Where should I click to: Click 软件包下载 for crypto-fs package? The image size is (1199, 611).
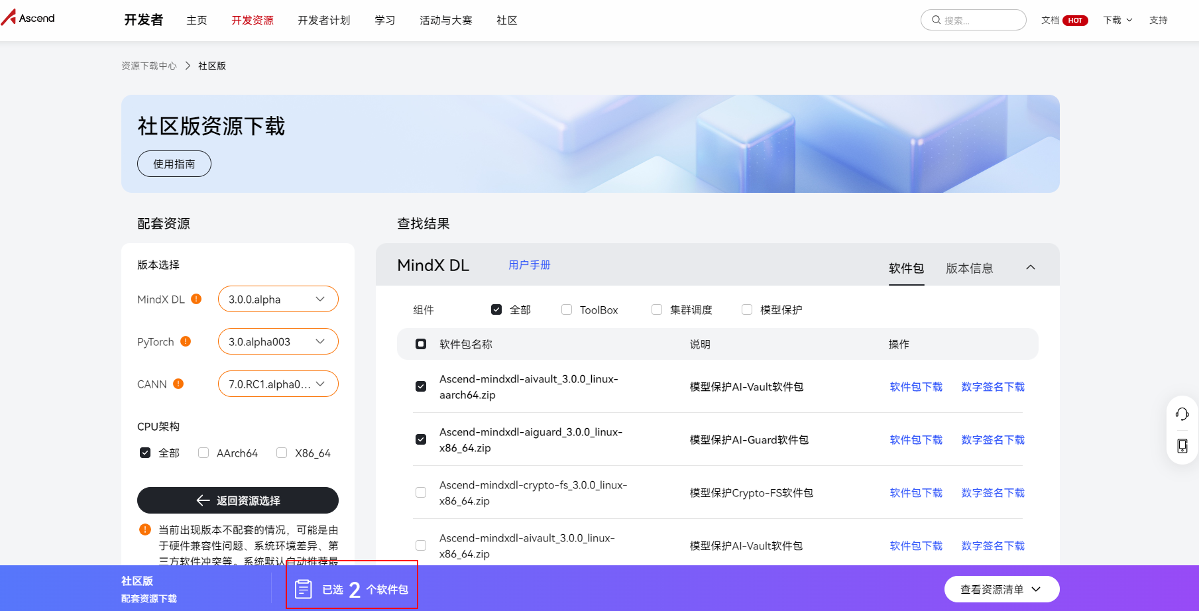tap(916, 492)
